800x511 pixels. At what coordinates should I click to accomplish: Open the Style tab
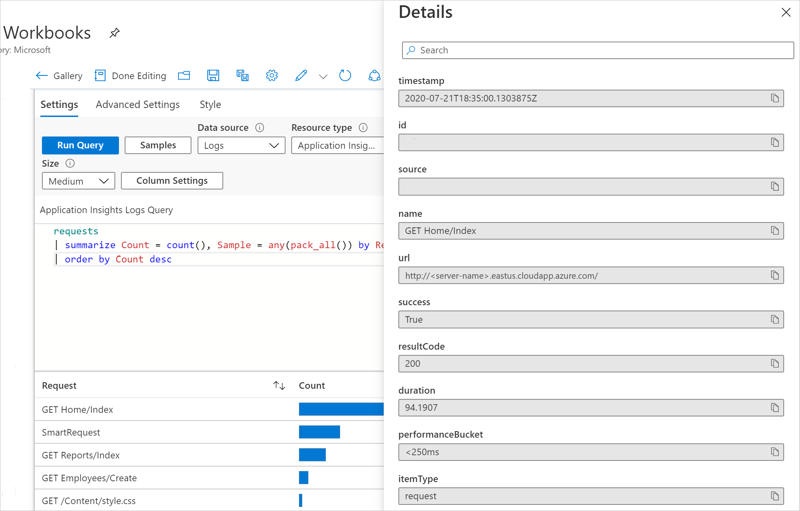[x=210, y=105]
